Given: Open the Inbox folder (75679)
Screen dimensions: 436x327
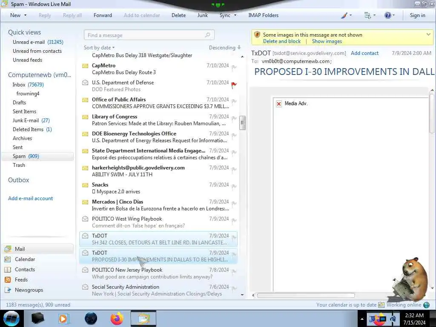Looking at the screenshot, I should pos(28,85).
